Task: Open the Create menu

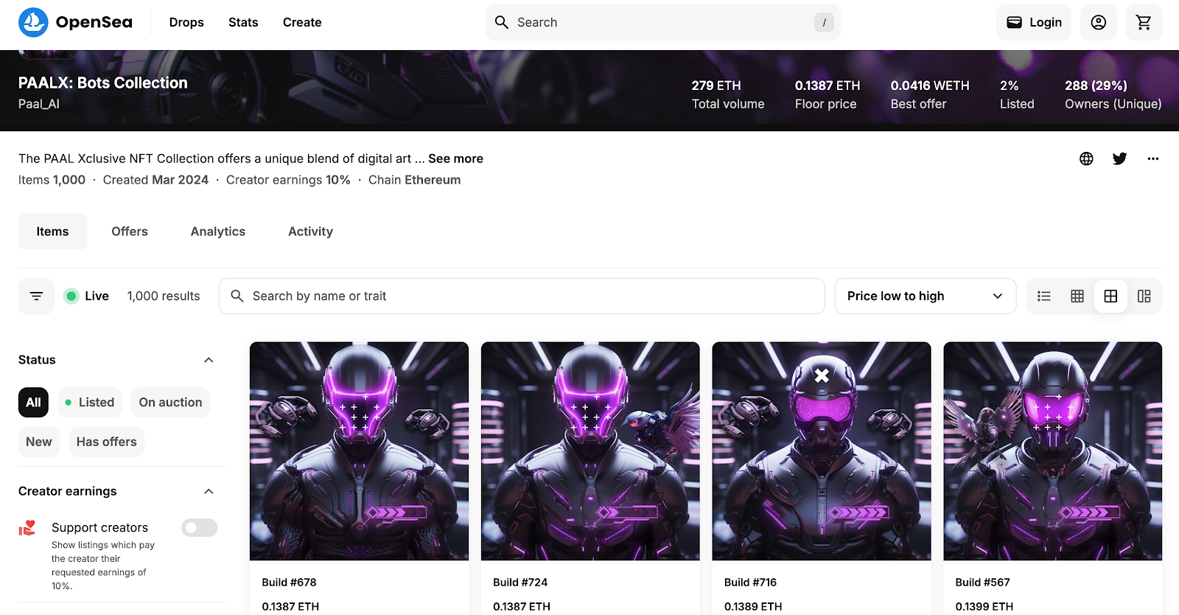Action: coord(302,22)
